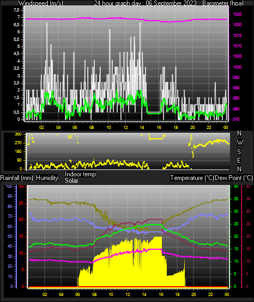Click the Temperature (°C) legend label
254x302 pixels.
pos(192,178)
